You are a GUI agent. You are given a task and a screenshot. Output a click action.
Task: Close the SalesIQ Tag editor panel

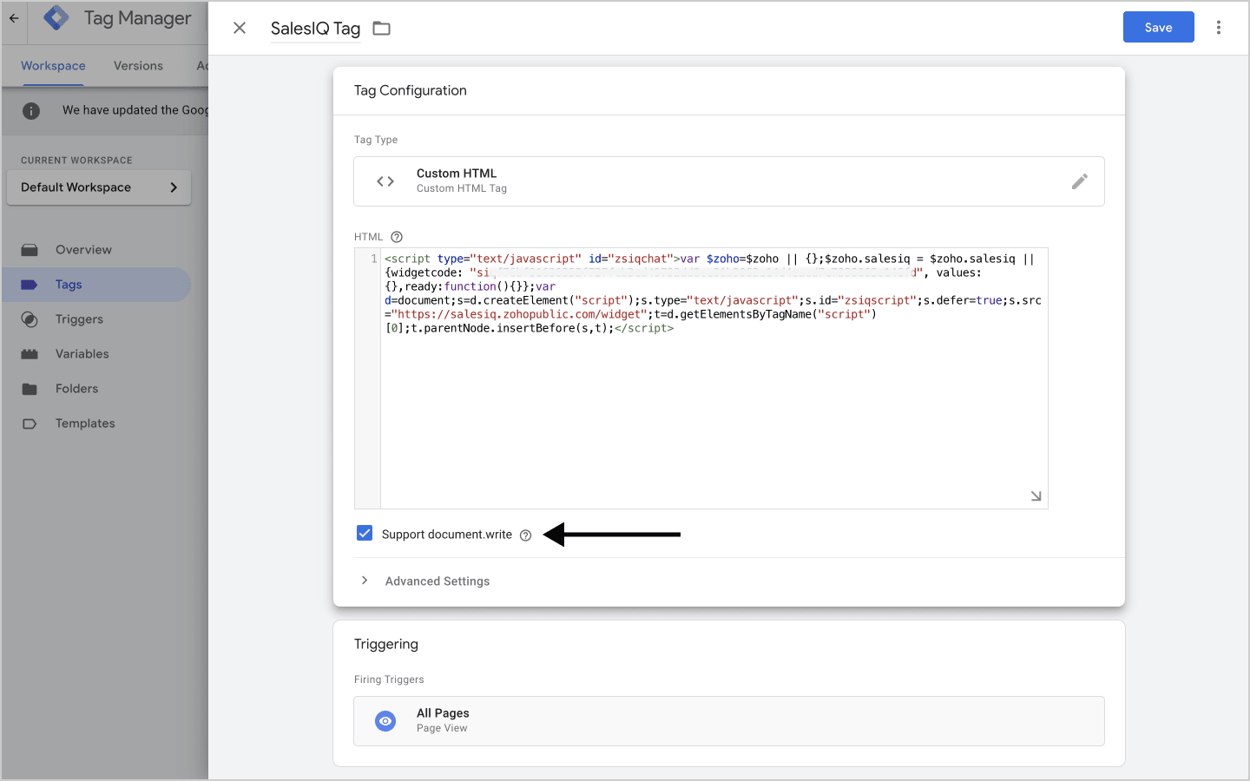point(240,28)
